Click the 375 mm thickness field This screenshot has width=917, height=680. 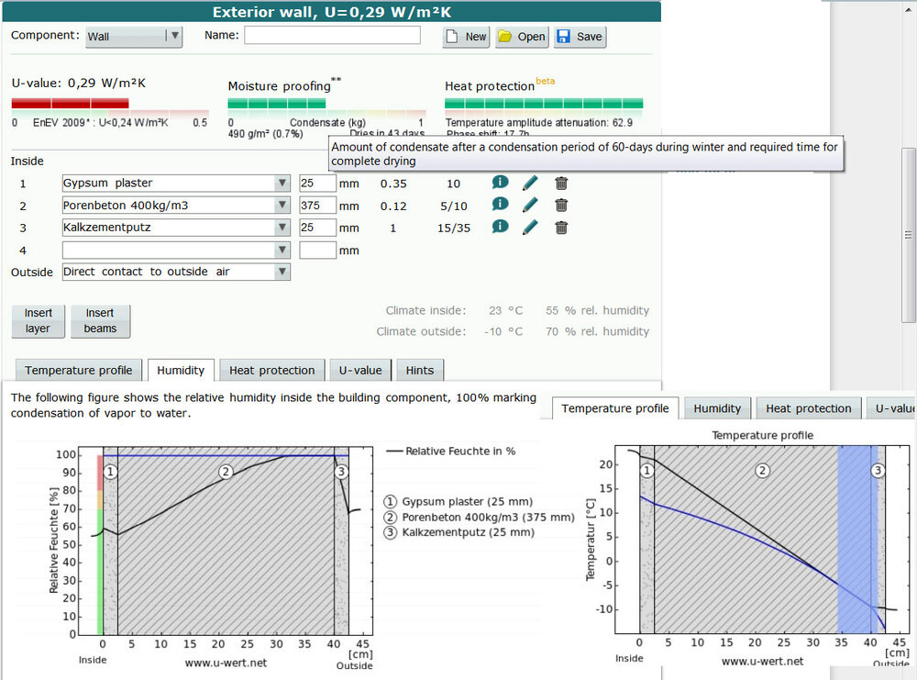(317, 206)
